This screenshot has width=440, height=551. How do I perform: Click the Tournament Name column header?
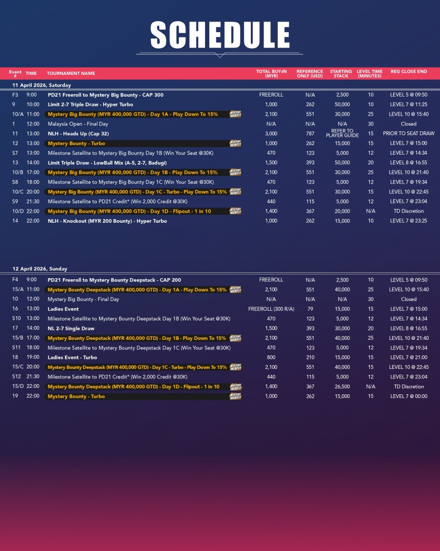click(x=71, y=73)
